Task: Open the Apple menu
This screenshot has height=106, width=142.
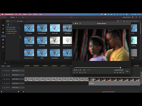Action: [x=3, y=14]
